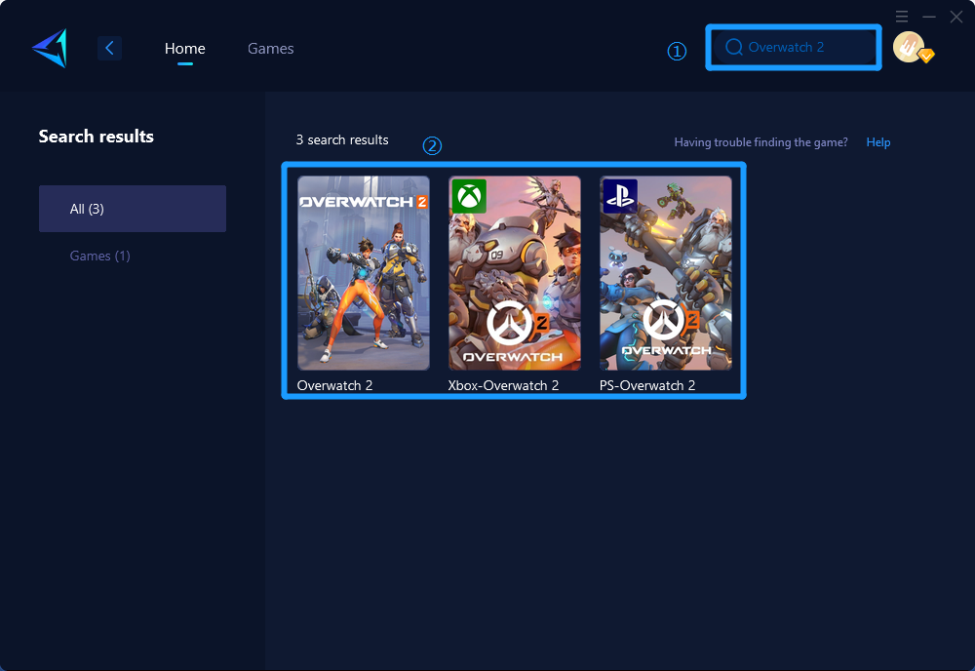Minimize the application window
The image size is (975, 671).
click(929, 17)
